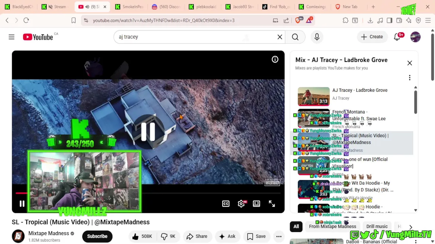Open the Ask button
The height and width of the screenshot is (244, 435).
click(227, 237)
